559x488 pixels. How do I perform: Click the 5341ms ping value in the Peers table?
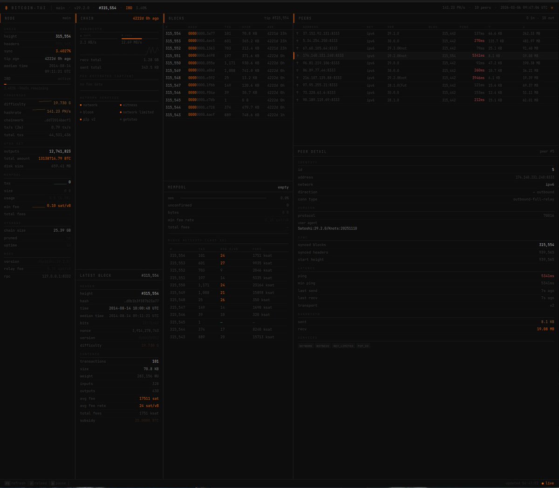tap(478, 56)
